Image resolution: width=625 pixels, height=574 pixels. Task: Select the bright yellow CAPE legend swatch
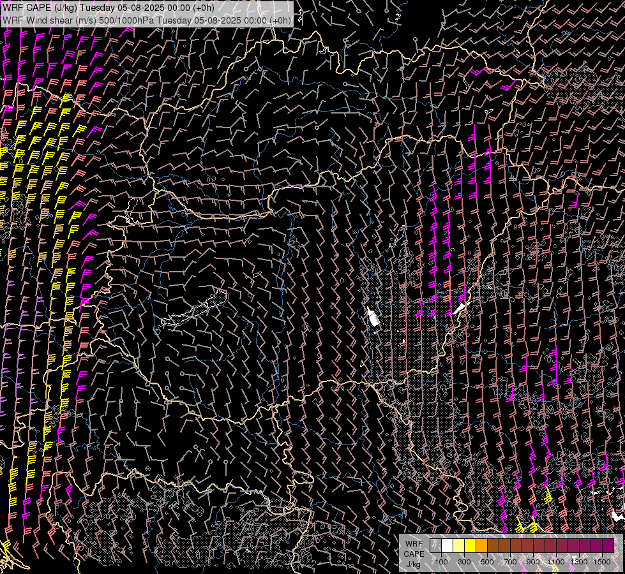(x=471, y=546)
